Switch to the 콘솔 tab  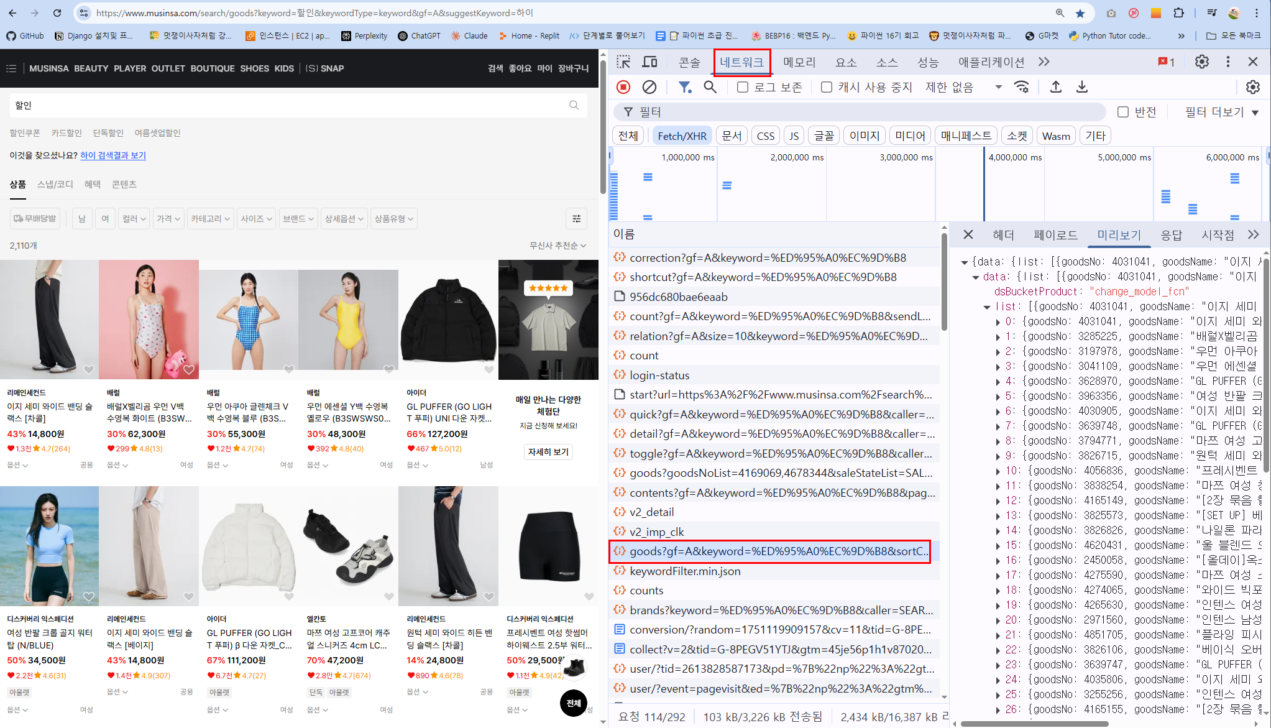(689, 62)
